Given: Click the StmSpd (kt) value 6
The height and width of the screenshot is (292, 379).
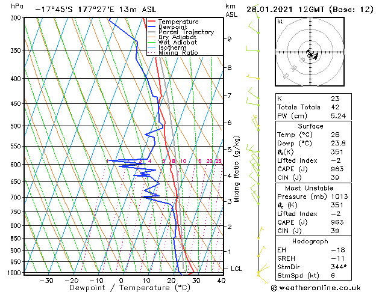Looking at the screenshot, I should point(333,276).
